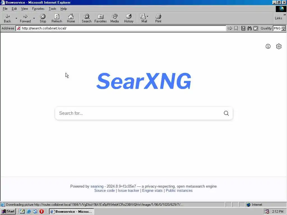Viewport: 287px width, 215px height.
Task: Click the IE globe throbber logo
Action: pyautogui.click(x=281, y=9)
